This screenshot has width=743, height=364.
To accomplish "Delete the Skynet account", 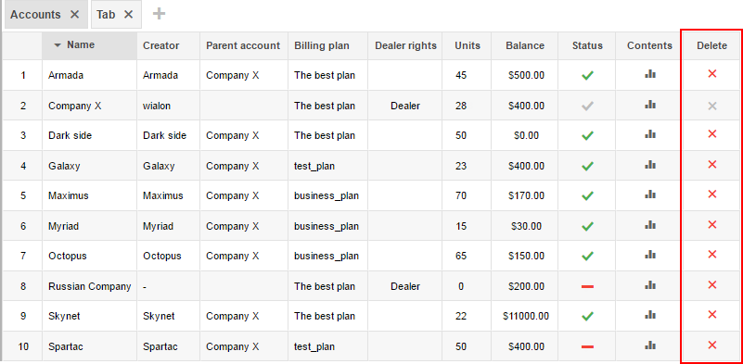I will (711, 314).
